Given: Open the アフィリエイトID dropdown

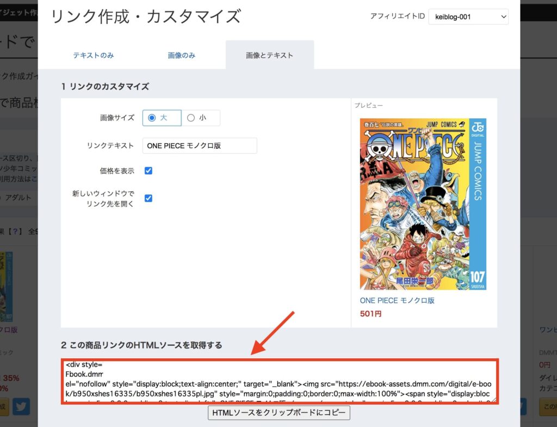Looking at the screenshot, I should tap(468, 17).
